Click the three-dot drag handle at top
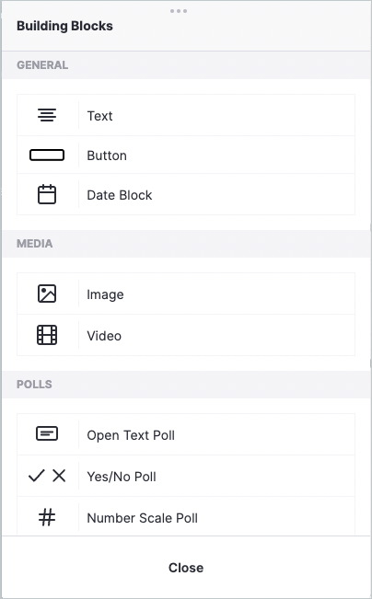 (x=179, y=11)
